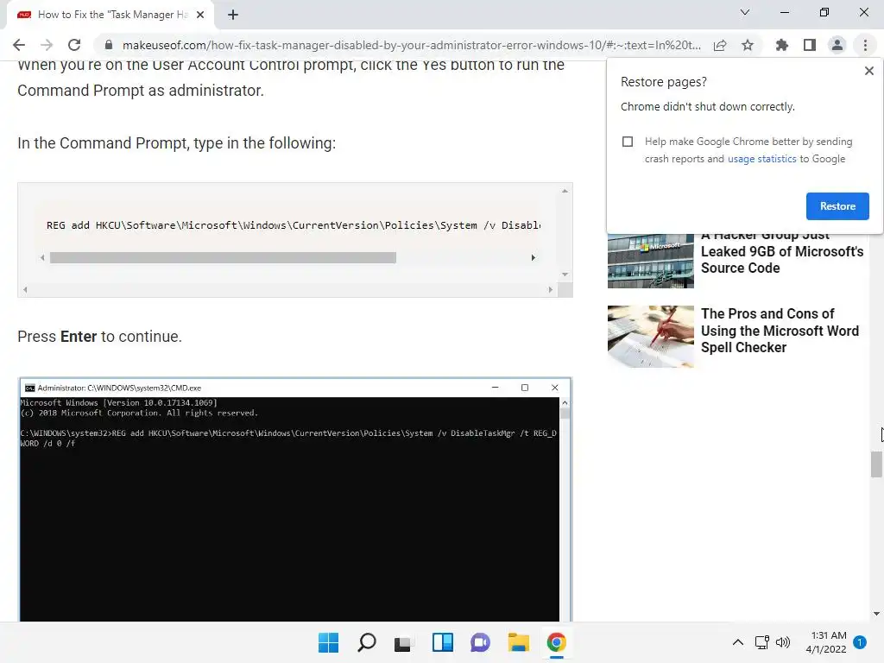Image resolution: width=884 pixels, height=663 pixels.
Task: Dismiss the Restore pages popup
Action: pyautogui.click(x=869, y=71)
